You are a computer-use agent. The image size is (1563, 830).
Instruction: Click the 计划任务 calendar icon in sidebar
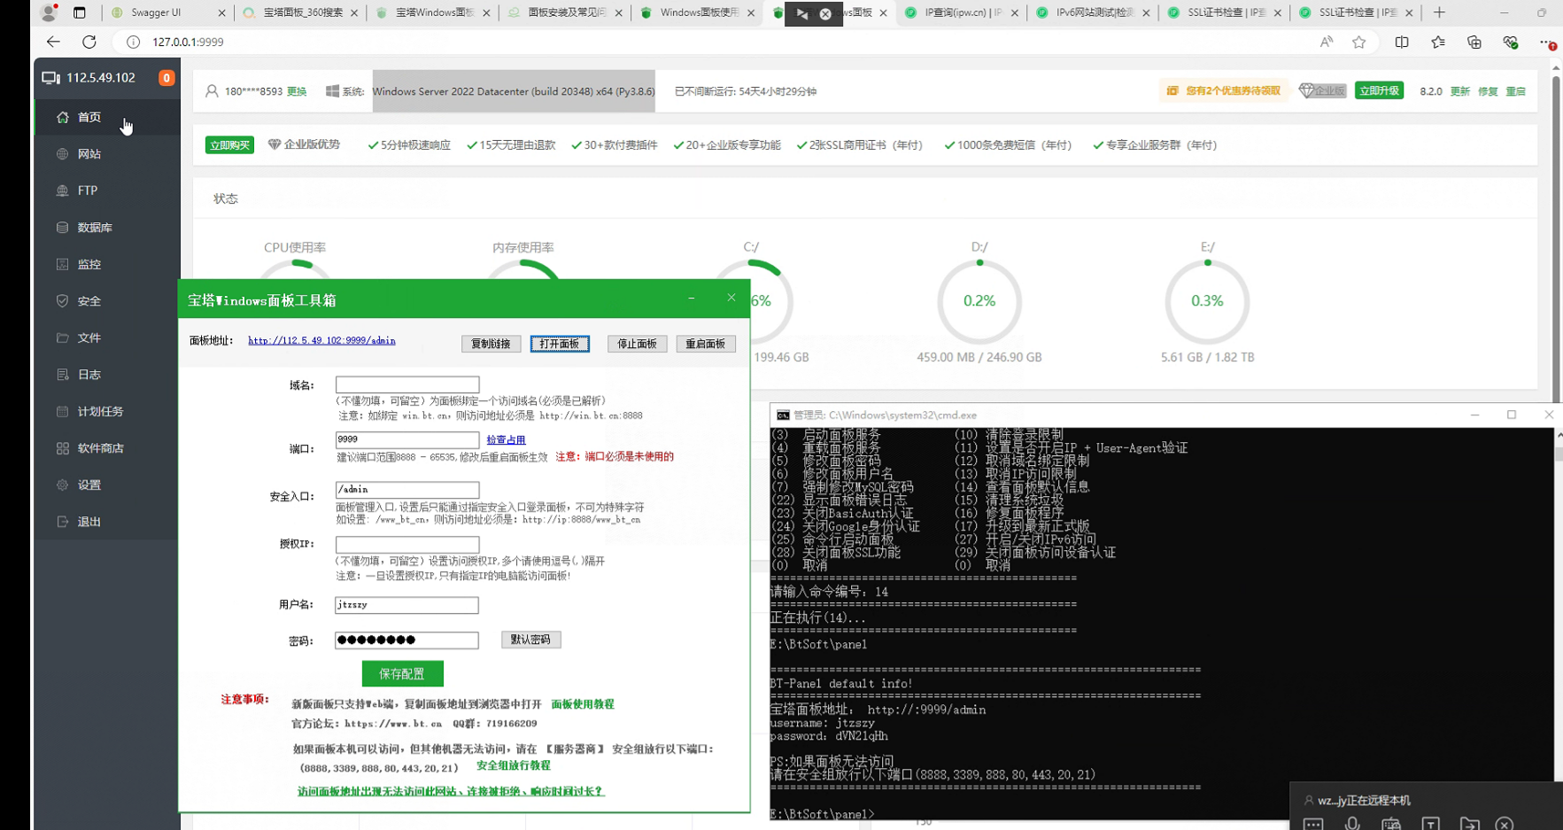[x=62, y=411]
